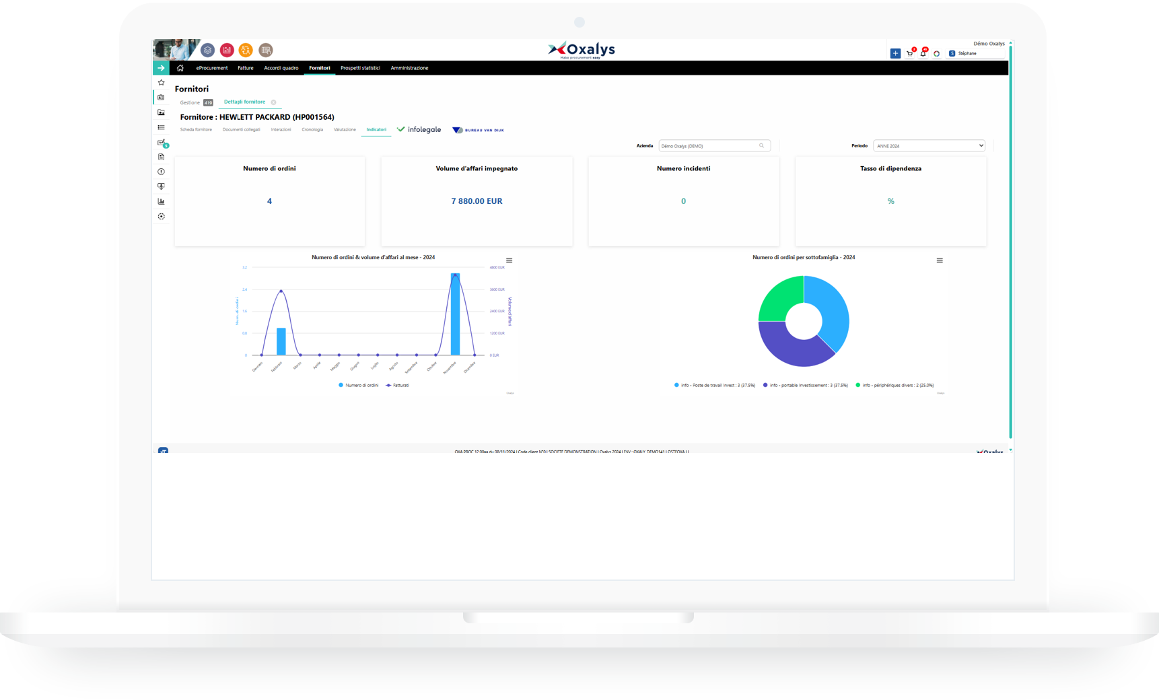Click the Azienda search input field
Screen dimensions: 1159x700
(714, 146)
